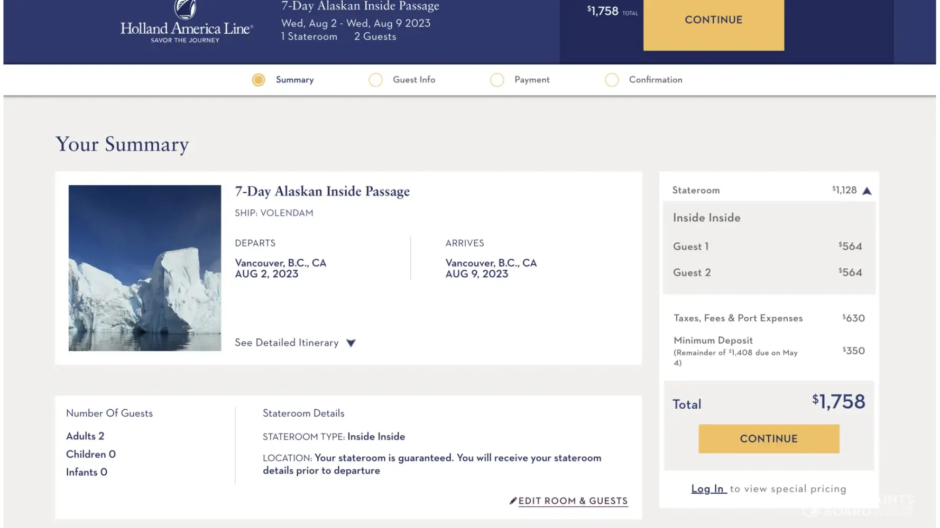
Task: Click the Summary step label
Action: (294, 80)
